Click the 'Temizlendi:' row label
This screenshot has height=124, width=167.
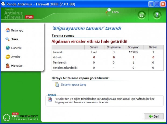[60, 62]
